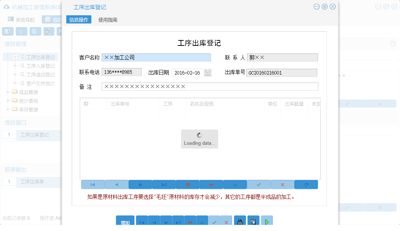Add a new record with the plus icon
400x231 pixels.
188,184
